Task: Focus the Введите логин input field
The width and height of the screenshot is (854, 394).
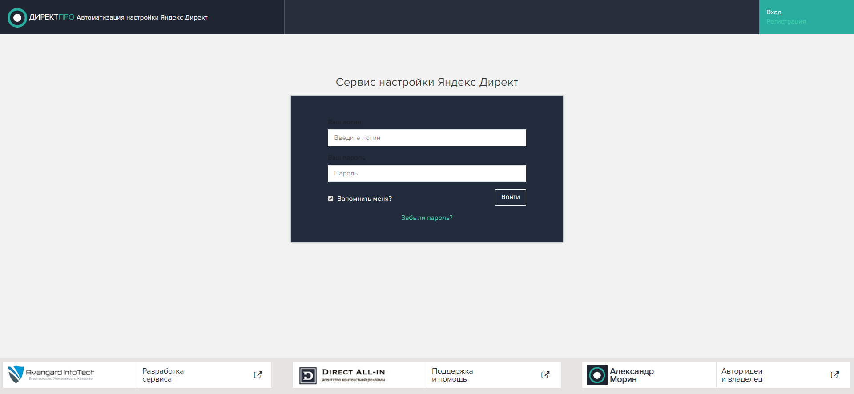Action: [427, 138]
